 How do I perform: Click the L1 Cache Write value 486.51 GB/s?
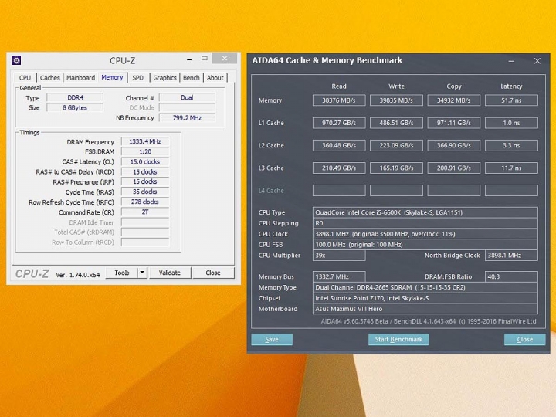(x=396, y=123)
